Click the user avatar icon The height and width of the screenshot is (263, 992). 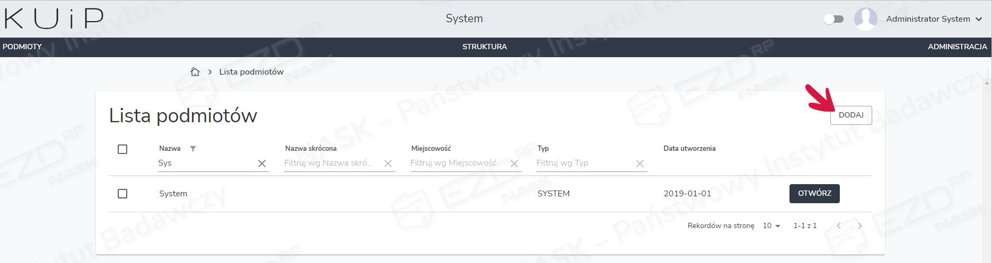coord(865,19)
